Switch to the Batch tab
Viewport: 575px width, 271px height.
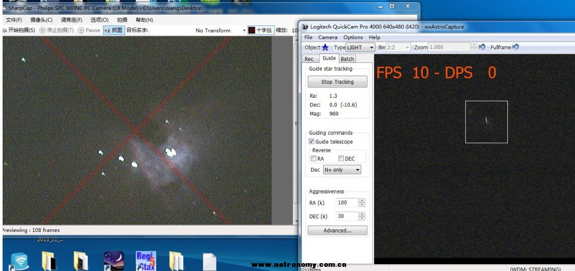pyautogui.click(x=347, y=59)
